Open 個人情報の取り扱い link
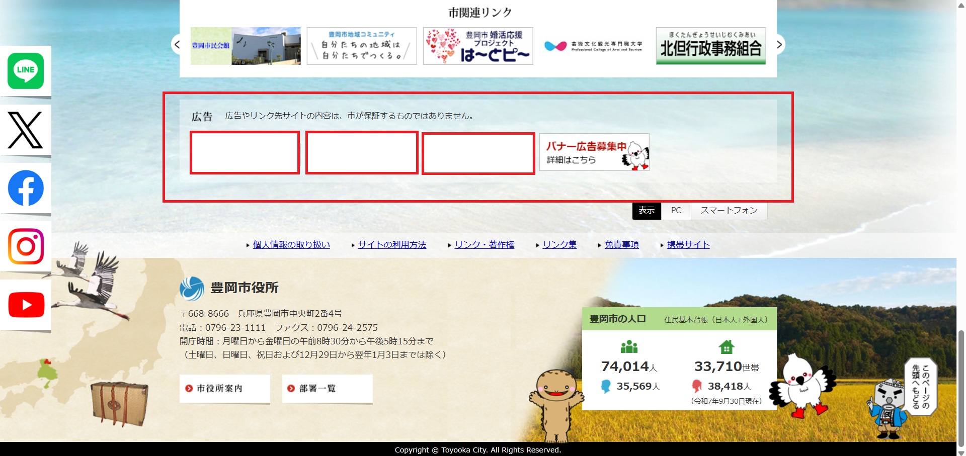The height and width of the screenshot is (456, 966). (x=291, y=245)
